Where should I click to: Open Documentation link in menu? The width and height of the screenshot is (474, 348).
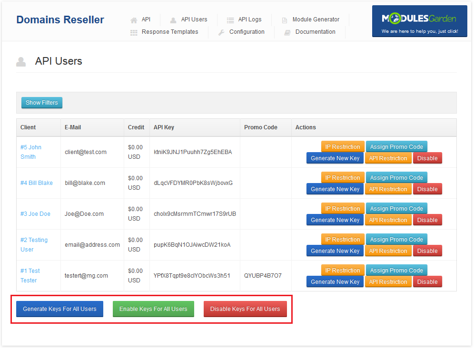coord(316,32)
